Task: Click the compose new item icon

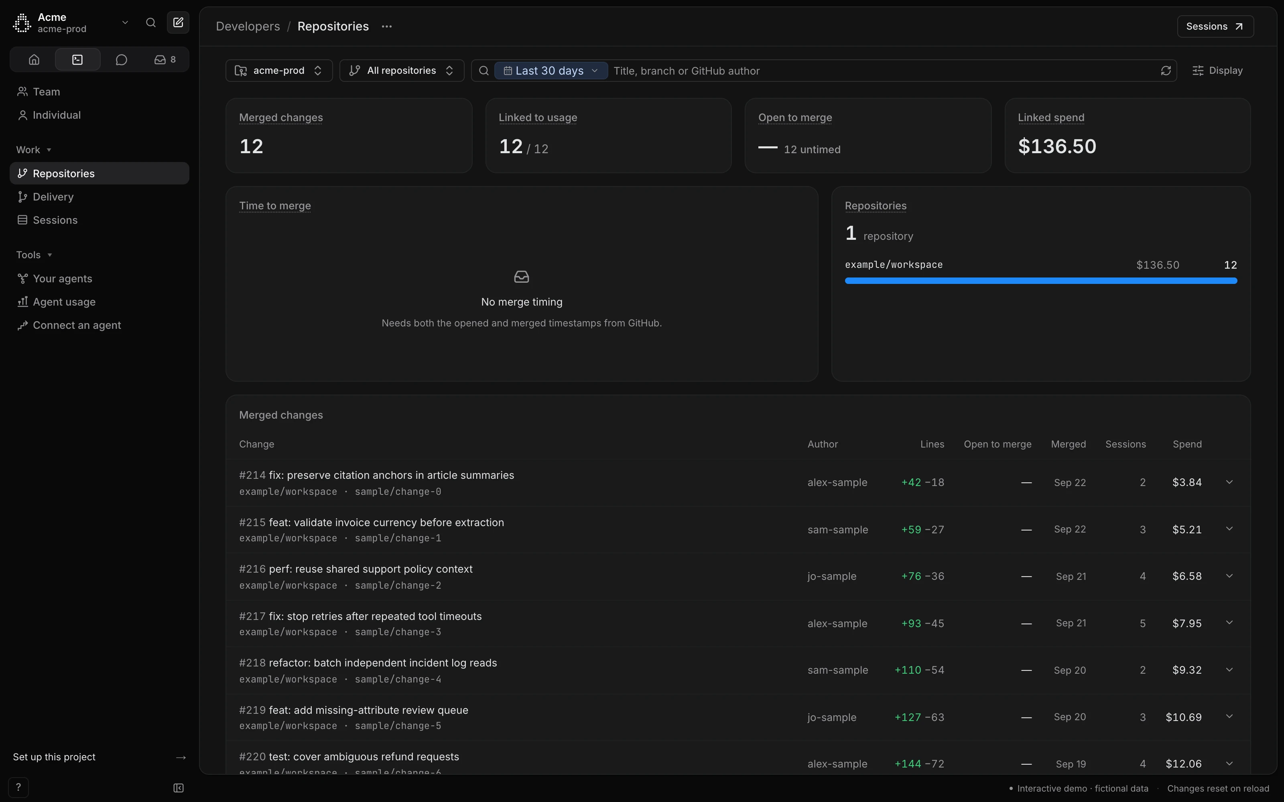Action: pyautogui.click(x=178, y=22)
